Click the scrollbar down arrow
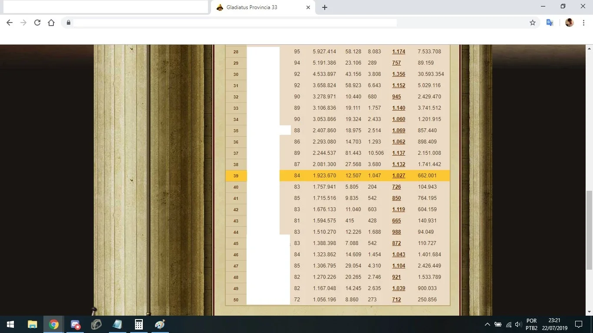This screenshot has width=593, height=333. tap(589, 312)
